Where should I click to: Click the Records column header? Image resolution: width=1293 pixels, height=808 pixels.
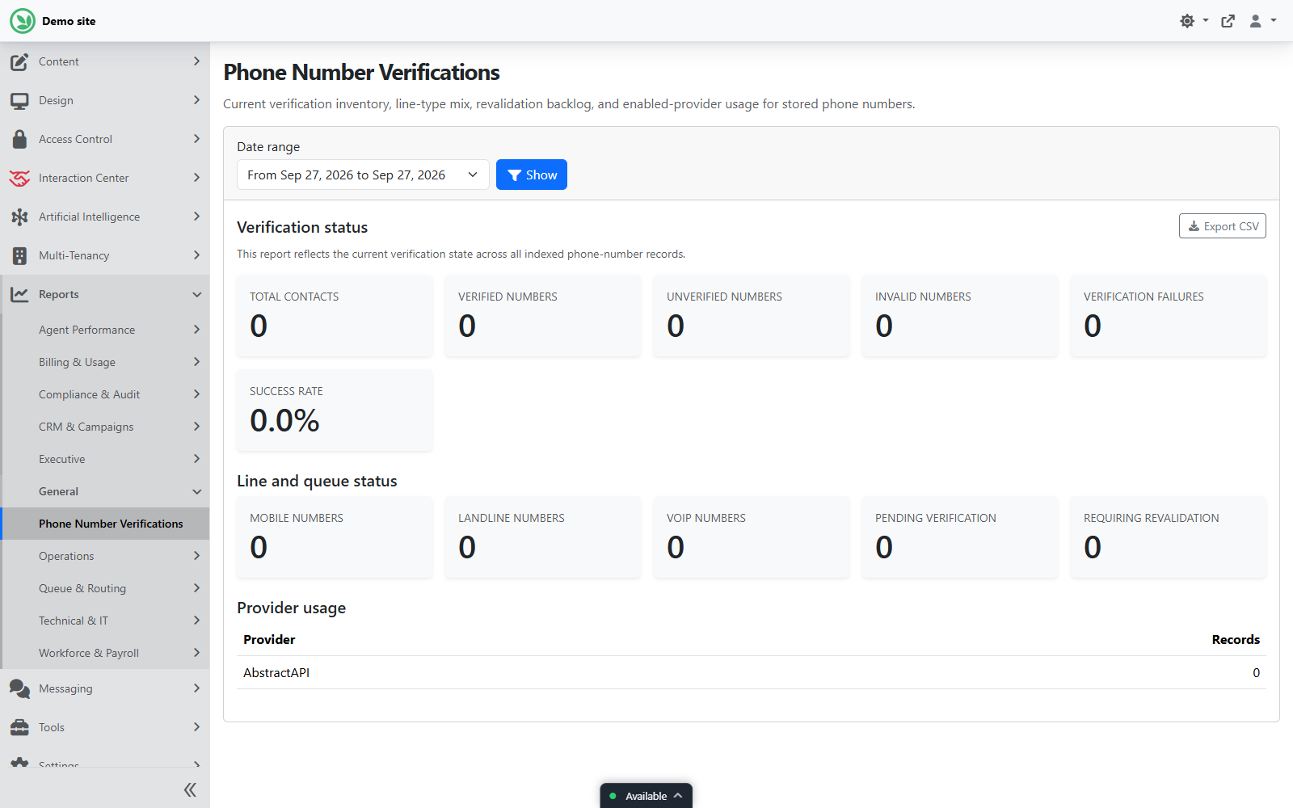pyautogui.click(x=1236, y=639)
